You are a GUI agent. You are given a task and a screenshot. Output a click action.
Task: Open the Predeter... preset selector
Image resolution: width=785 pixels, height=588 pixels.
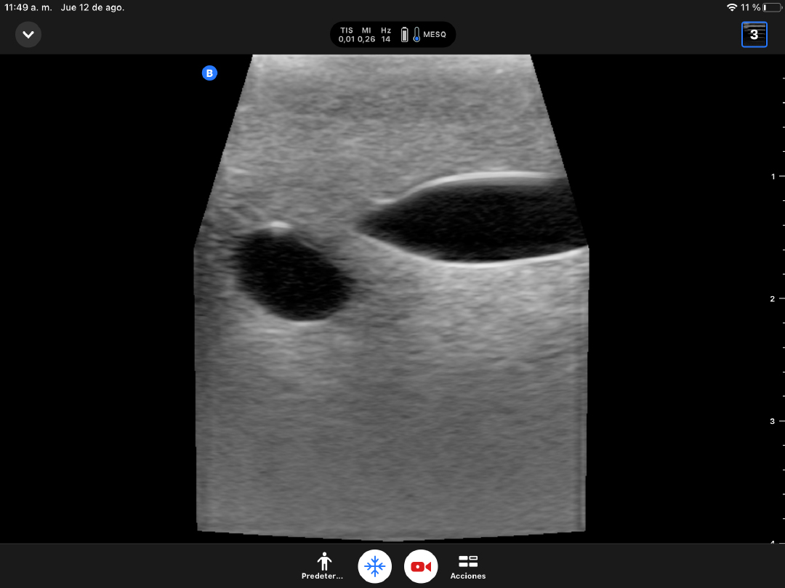click(324, 566)
